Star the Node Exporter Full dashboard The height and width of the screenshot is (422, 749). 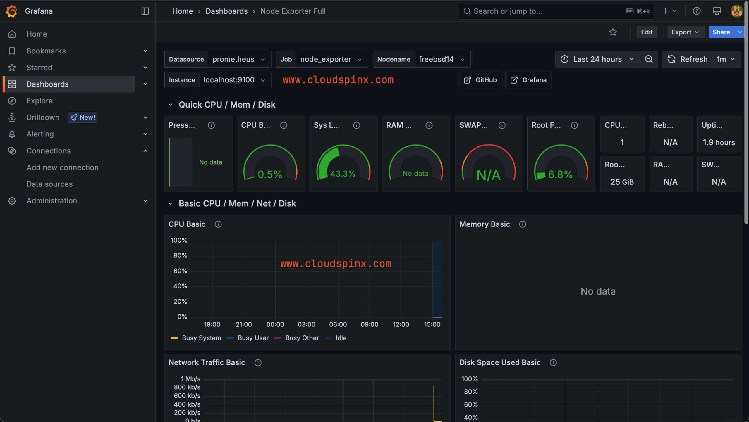pyautogui.click(x=613, y=32)
